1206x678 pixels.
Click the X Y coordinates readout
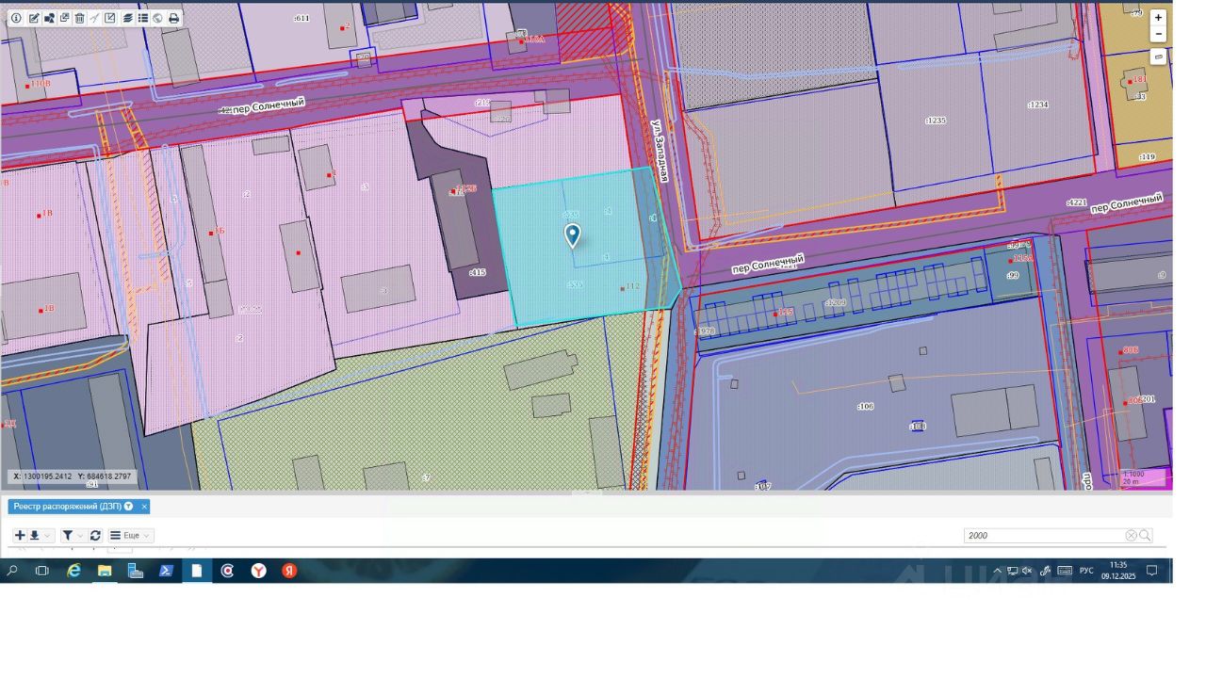(x=72, y=476)
